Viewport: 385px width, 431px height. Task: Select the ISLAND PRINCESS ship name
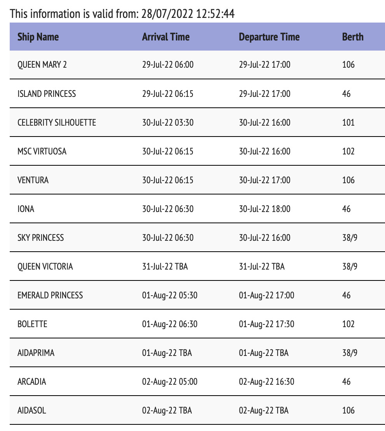pos(47,94)
